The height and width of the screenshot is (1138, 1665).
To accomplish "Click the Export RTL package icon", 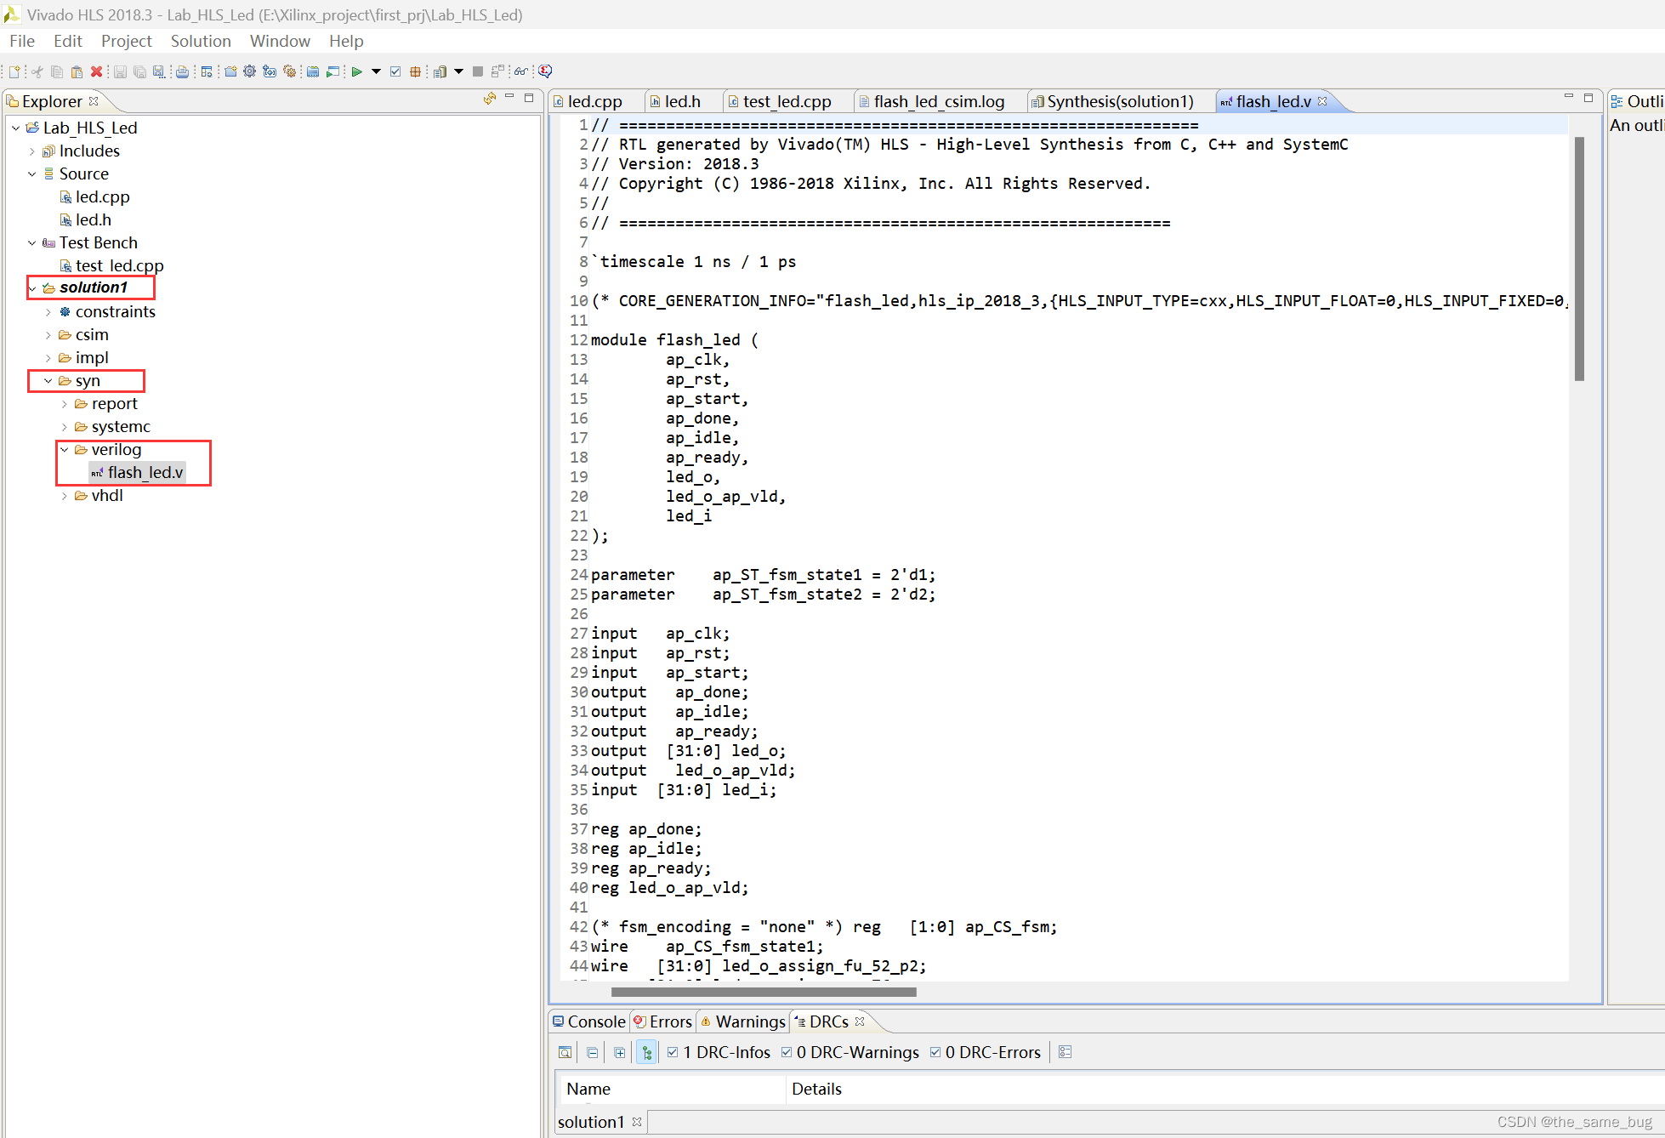I will pyautogui.click(x=415, y=71).
